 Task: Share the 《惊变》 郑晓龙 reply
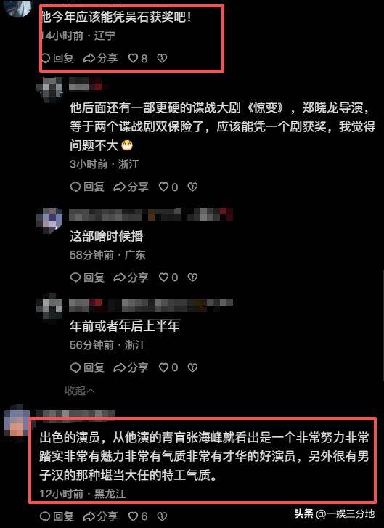[x=131, y=187]
